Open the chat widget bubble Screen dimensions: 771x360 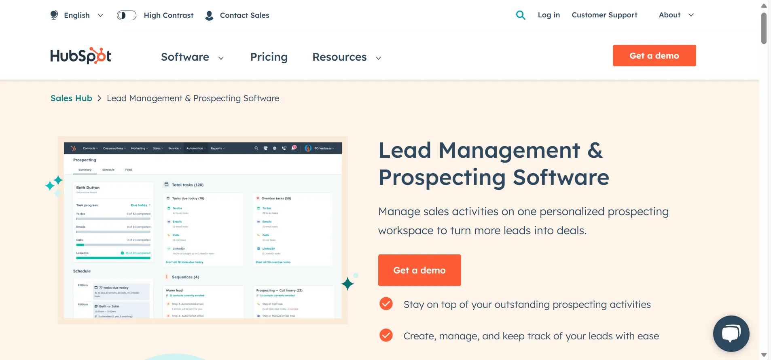click(731, 334)
